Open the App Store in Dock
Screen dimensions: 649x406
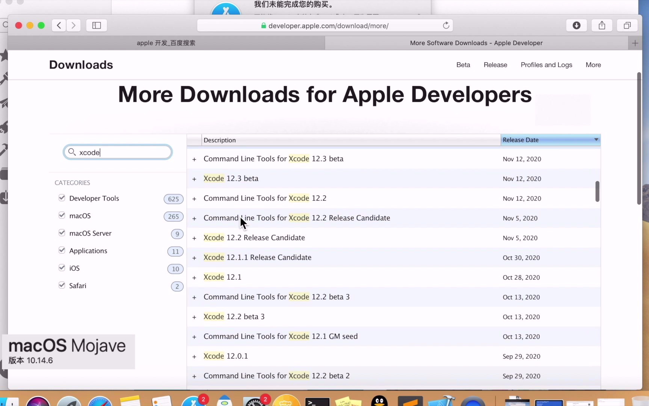[x=193, y=402]
